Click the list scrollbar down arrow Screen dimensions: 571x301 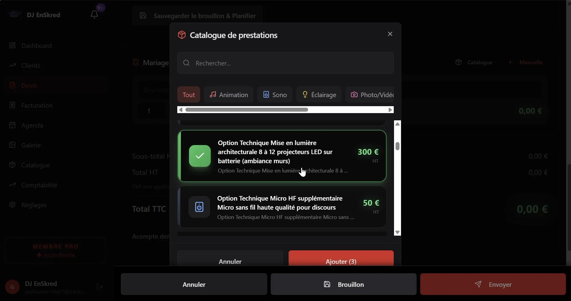[x=398, y=232]
